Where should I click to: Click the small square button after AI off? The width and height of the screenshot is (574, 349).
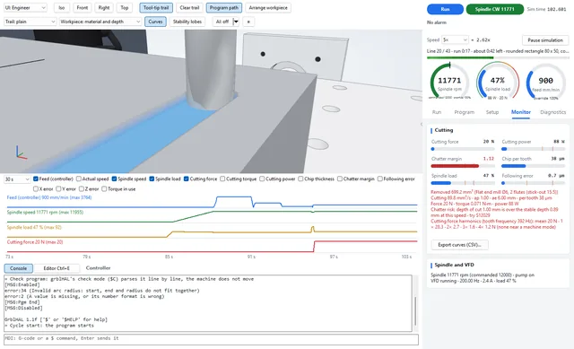tap(248, 22)
